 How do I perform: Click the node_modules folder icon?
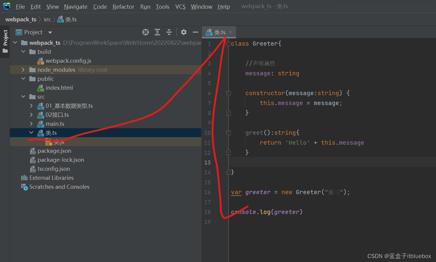coord(32,70)
